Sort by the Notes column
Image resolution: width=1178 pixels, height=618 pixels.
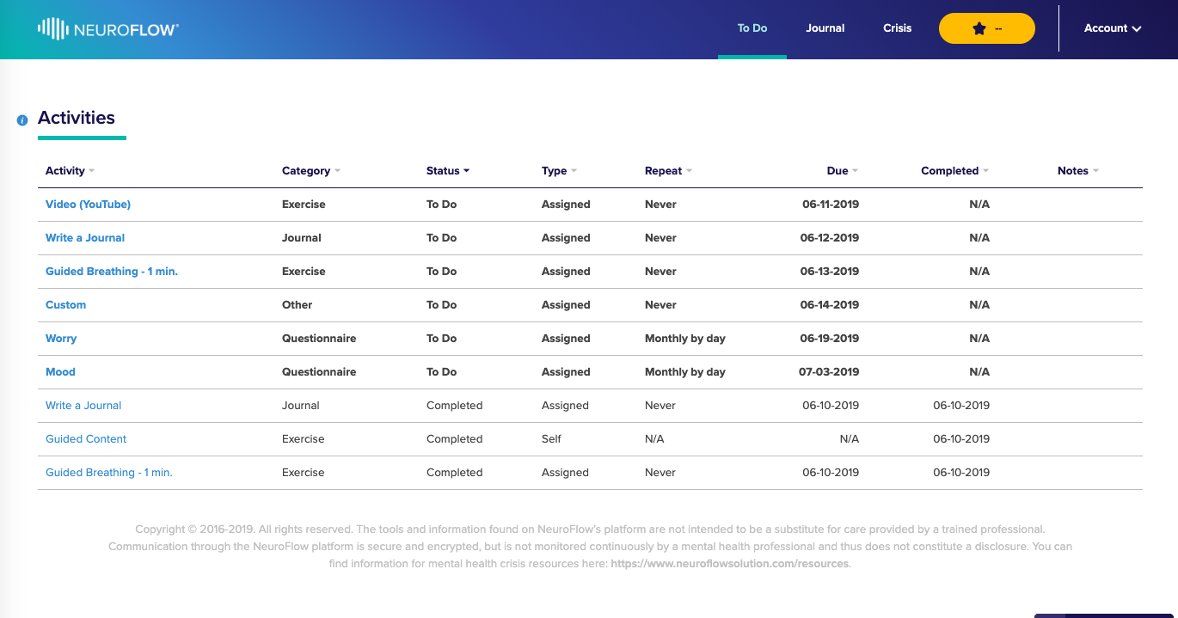coord(1078,171)
